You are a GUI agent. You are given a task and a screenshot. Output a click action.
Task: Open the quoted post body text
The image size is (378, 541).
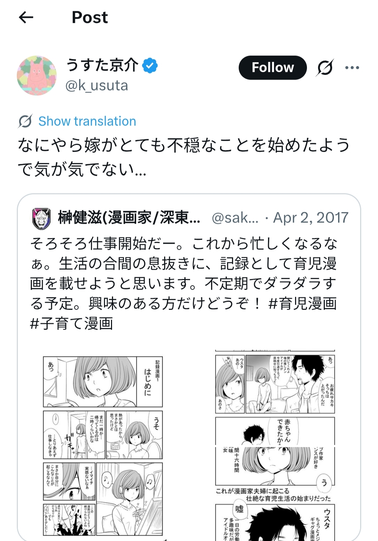(x=183, y=283)
